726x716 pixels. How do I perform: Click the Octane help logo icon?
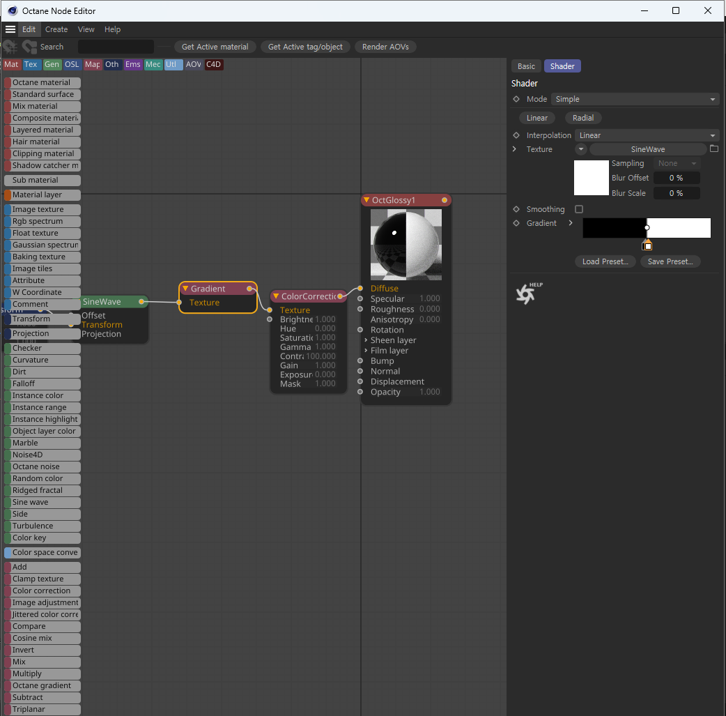[x=528, y=294]
